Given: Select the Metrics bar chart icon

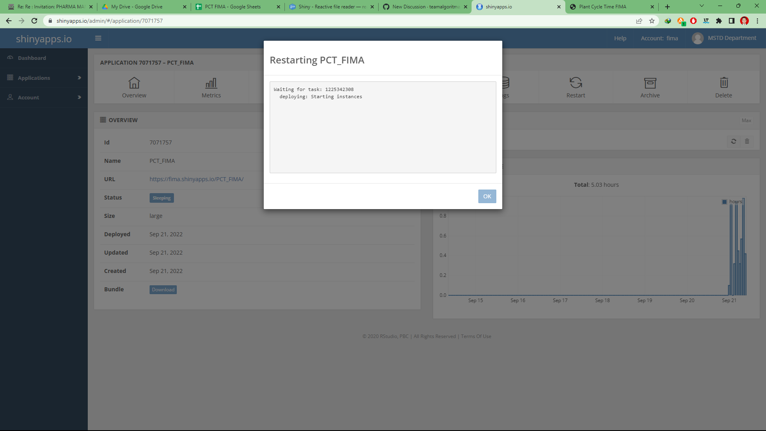Looking at the screenshot, I should [x=211, y=87].
